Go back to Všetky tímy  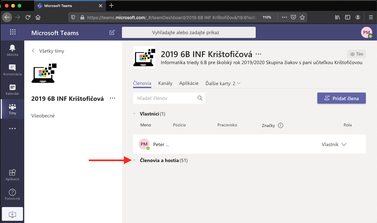[x=48, y=51]
